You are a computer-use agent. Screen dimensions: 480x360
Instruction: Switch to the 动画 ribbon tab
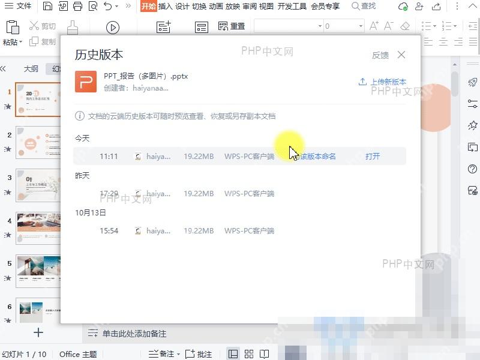tap(216, 6)
